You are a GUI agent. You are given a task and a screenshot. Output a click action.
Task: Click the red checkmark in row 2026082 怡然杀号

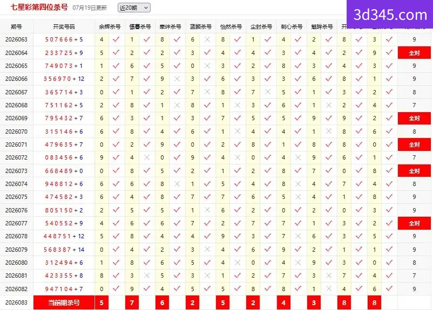pyautogui.click(x=238, y=289)
